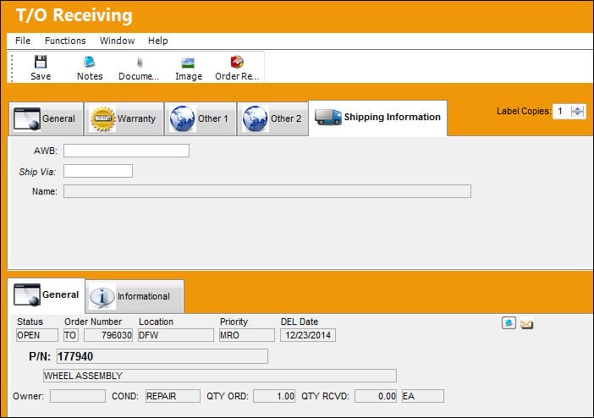
Task: Click the Save floppy disk icon
Action: [x=41, y=62]
